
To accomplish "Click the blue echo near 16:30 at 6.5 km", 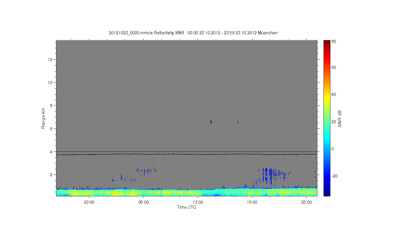I will [238, 122].
